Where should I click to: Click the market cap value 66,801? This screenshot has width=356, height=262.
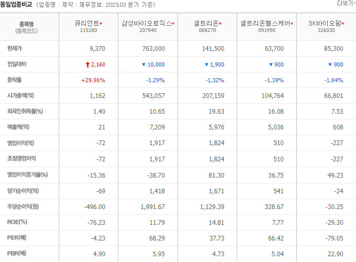(333, 96)
